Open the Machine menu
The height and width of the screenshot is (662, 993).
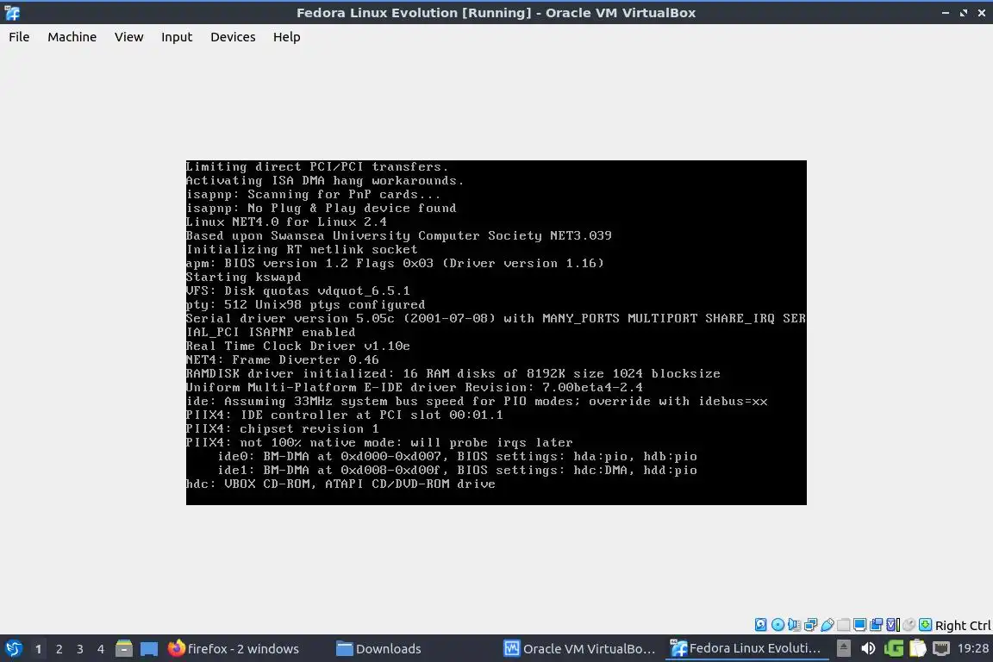[x=72, y=37]
